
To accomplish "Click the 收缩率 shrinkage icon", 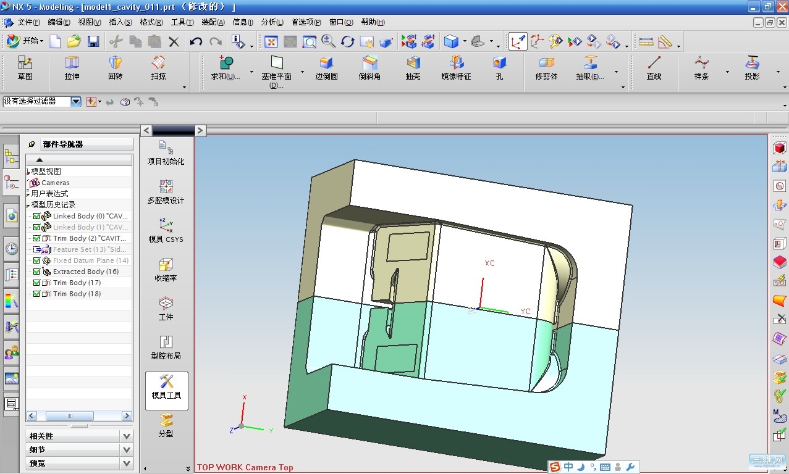I will click(x=166, y=269).
